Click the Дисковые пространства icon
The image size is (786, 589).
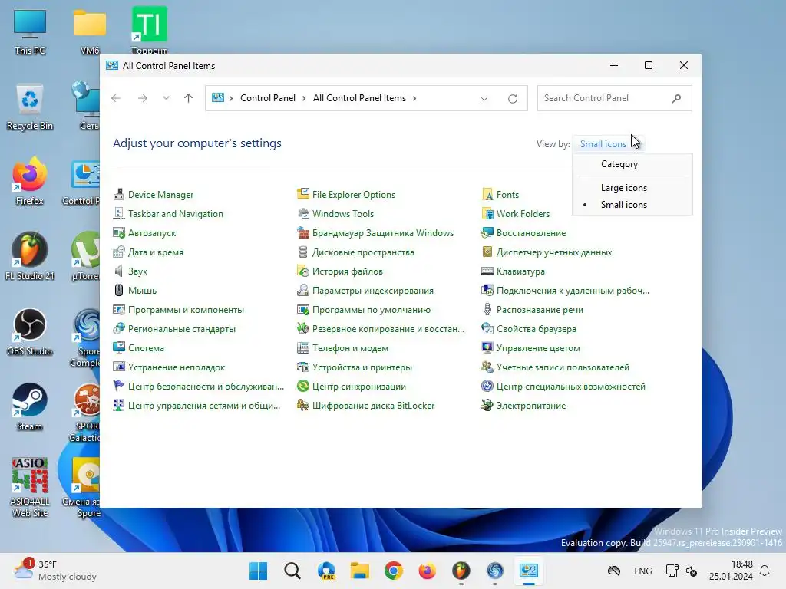pyautogui.click(x=302, y=252)
